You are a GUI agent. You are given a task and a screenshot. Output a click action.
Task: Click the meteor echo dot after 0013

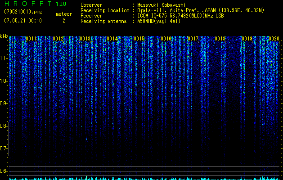point(86,139)
